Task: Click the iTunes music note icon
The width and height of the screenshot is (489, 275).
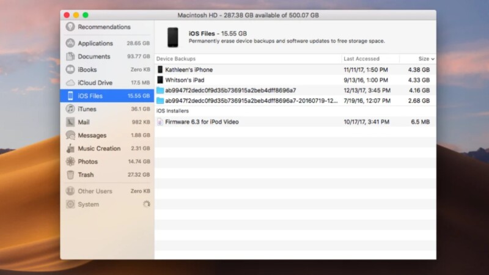Action: (70, 109)
